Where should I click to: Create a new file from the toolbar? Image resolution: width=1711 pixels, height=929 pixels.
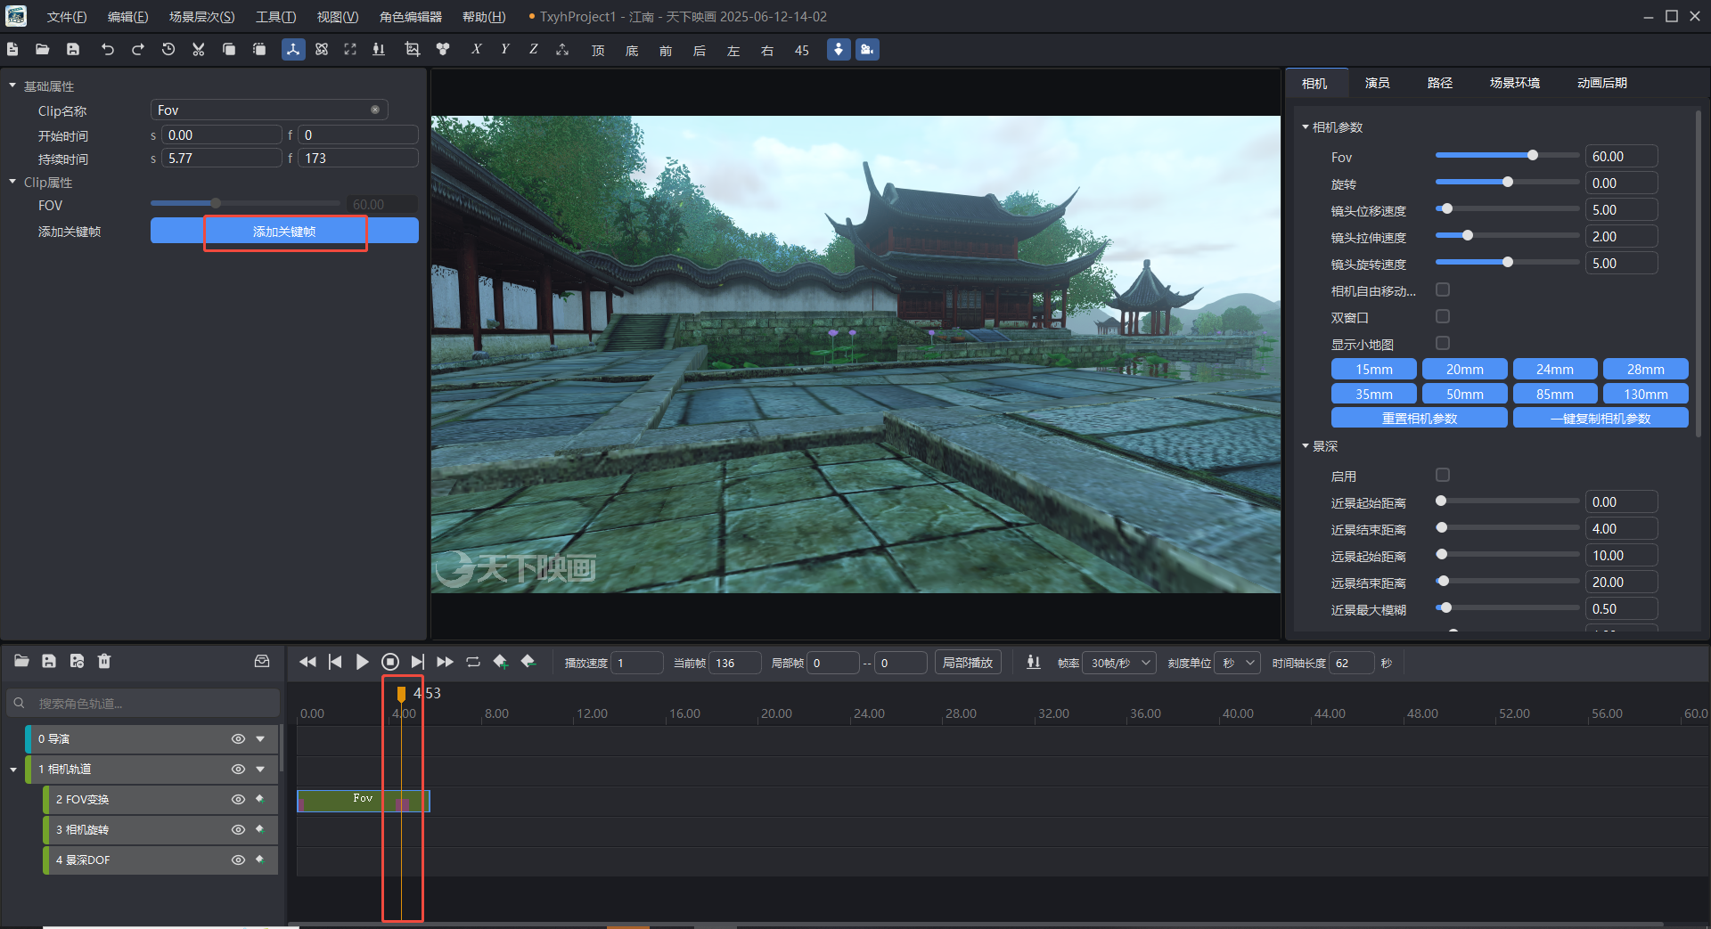(12, 50)
